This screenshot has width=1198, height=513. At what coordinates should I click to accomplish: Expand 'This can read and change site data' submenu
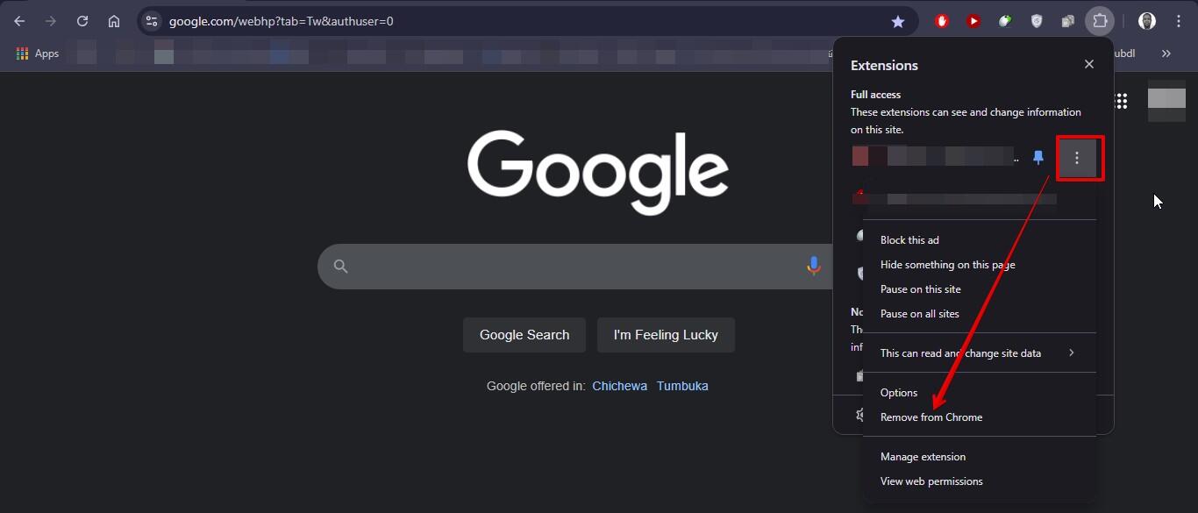[x=978, y=353]
